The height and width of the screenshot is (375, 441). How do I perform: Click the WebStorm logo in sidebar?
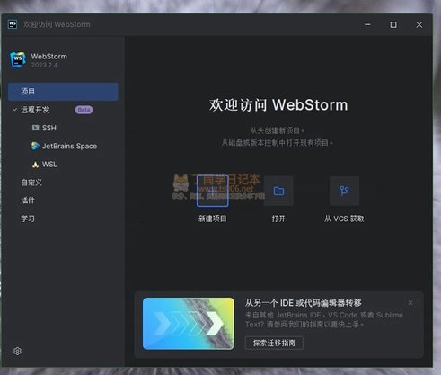tap(18, 60)
